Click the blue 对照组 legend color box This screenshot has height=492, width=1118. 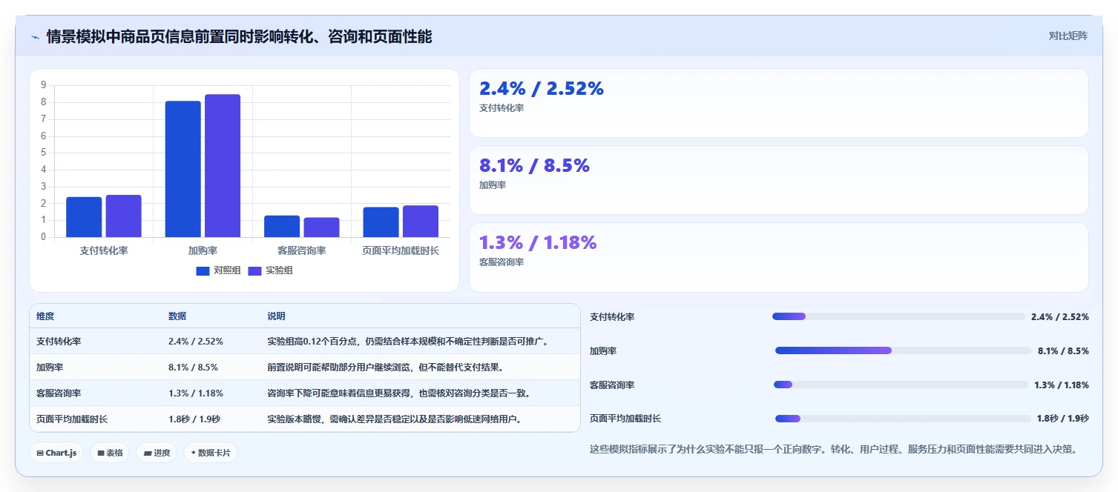point(203,270)
